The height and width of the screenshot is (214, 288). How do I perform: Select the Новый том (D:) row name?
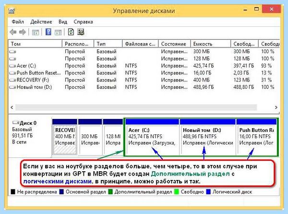(34, 87)
